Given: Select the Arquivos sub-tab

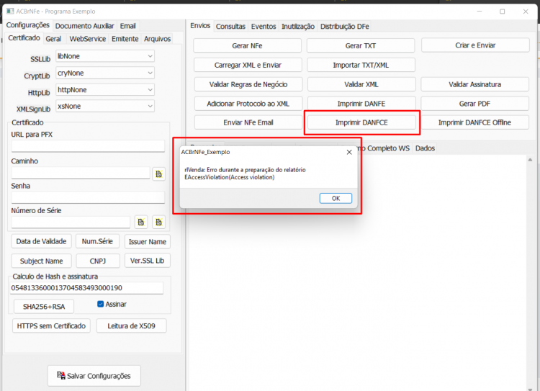Looking at the screenshot, I should click(x=157, y=39).
